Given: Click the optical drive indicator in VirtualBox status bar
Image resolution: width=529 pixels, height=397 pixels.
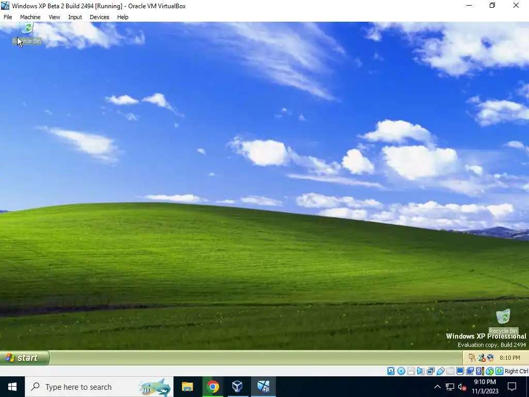Looking at the screenshot, I should 401,371.
